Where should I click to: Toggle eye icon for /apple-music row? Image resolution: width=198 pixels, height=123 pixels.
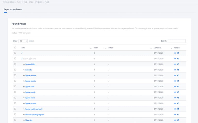pyautogui.click(x=175, y=92)
